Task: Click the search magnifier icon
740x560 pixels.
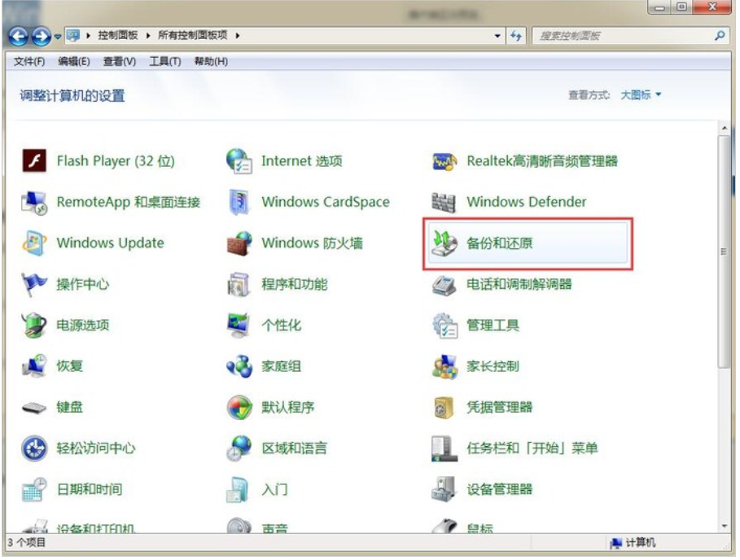Action: tap(720, 35)
